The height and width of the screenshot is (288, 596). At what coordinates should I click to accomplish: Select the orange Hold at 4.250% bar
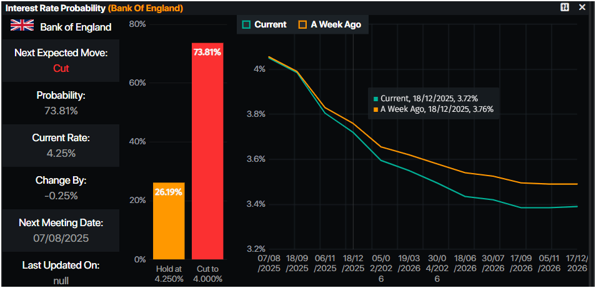click(x=169, y=221)
